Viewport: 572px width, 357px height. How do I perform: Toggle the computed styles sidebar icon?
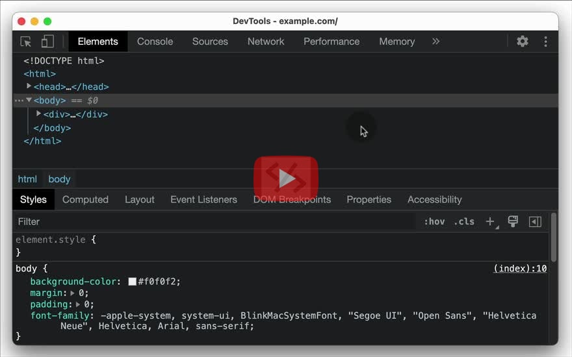(x=535, y=221)
